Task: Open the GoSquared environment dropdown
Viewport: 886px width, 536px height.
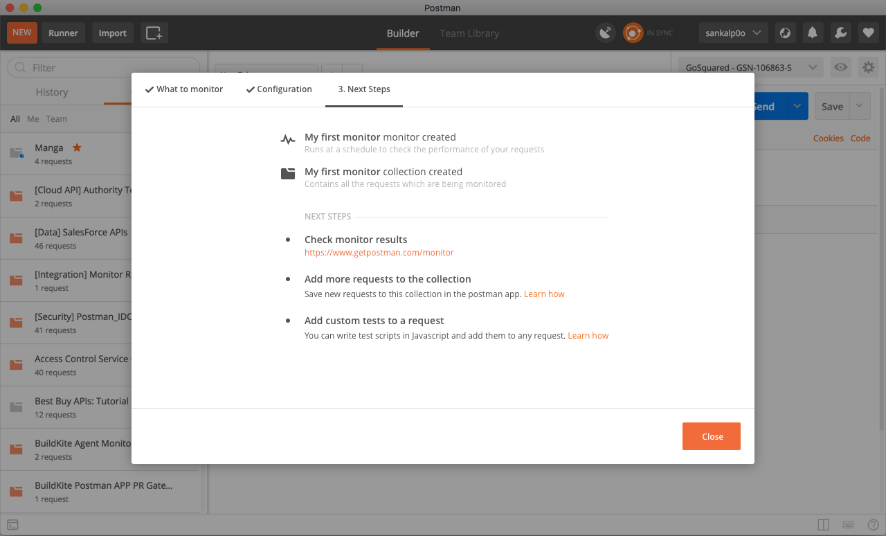Action: point(752,67)
